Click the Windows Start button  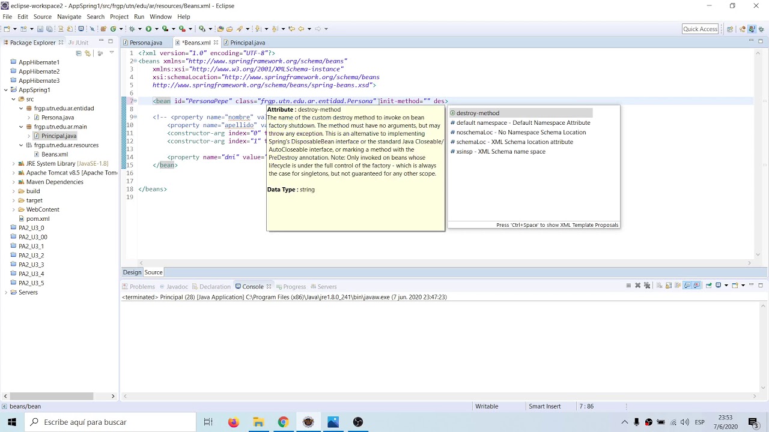tap(12, 422)
